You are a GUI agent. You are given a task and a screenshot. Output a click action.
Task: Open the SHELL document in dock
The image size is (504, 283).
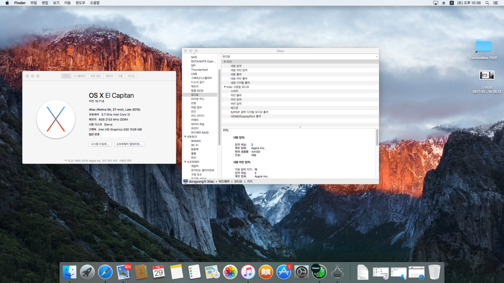point(363,272)
